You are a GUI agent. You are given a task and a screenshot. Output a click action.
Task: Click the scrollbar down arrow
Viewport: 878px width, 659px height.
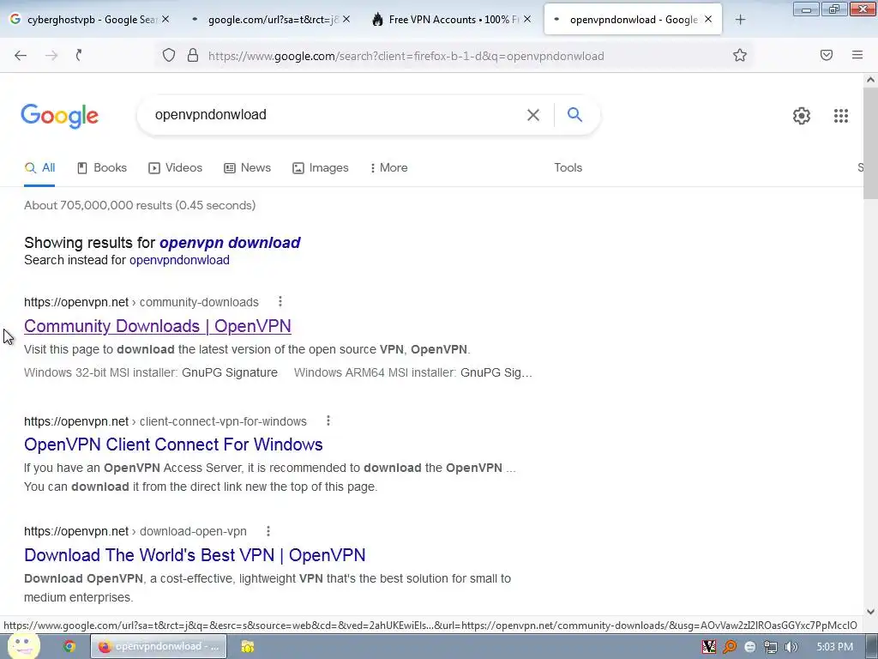coord(870,611)
